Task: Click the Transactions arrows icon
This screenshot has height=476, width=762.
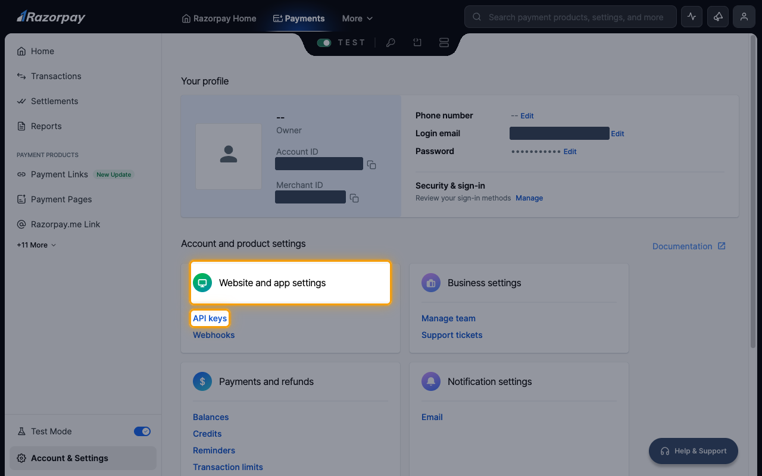Action: [21, 76]
